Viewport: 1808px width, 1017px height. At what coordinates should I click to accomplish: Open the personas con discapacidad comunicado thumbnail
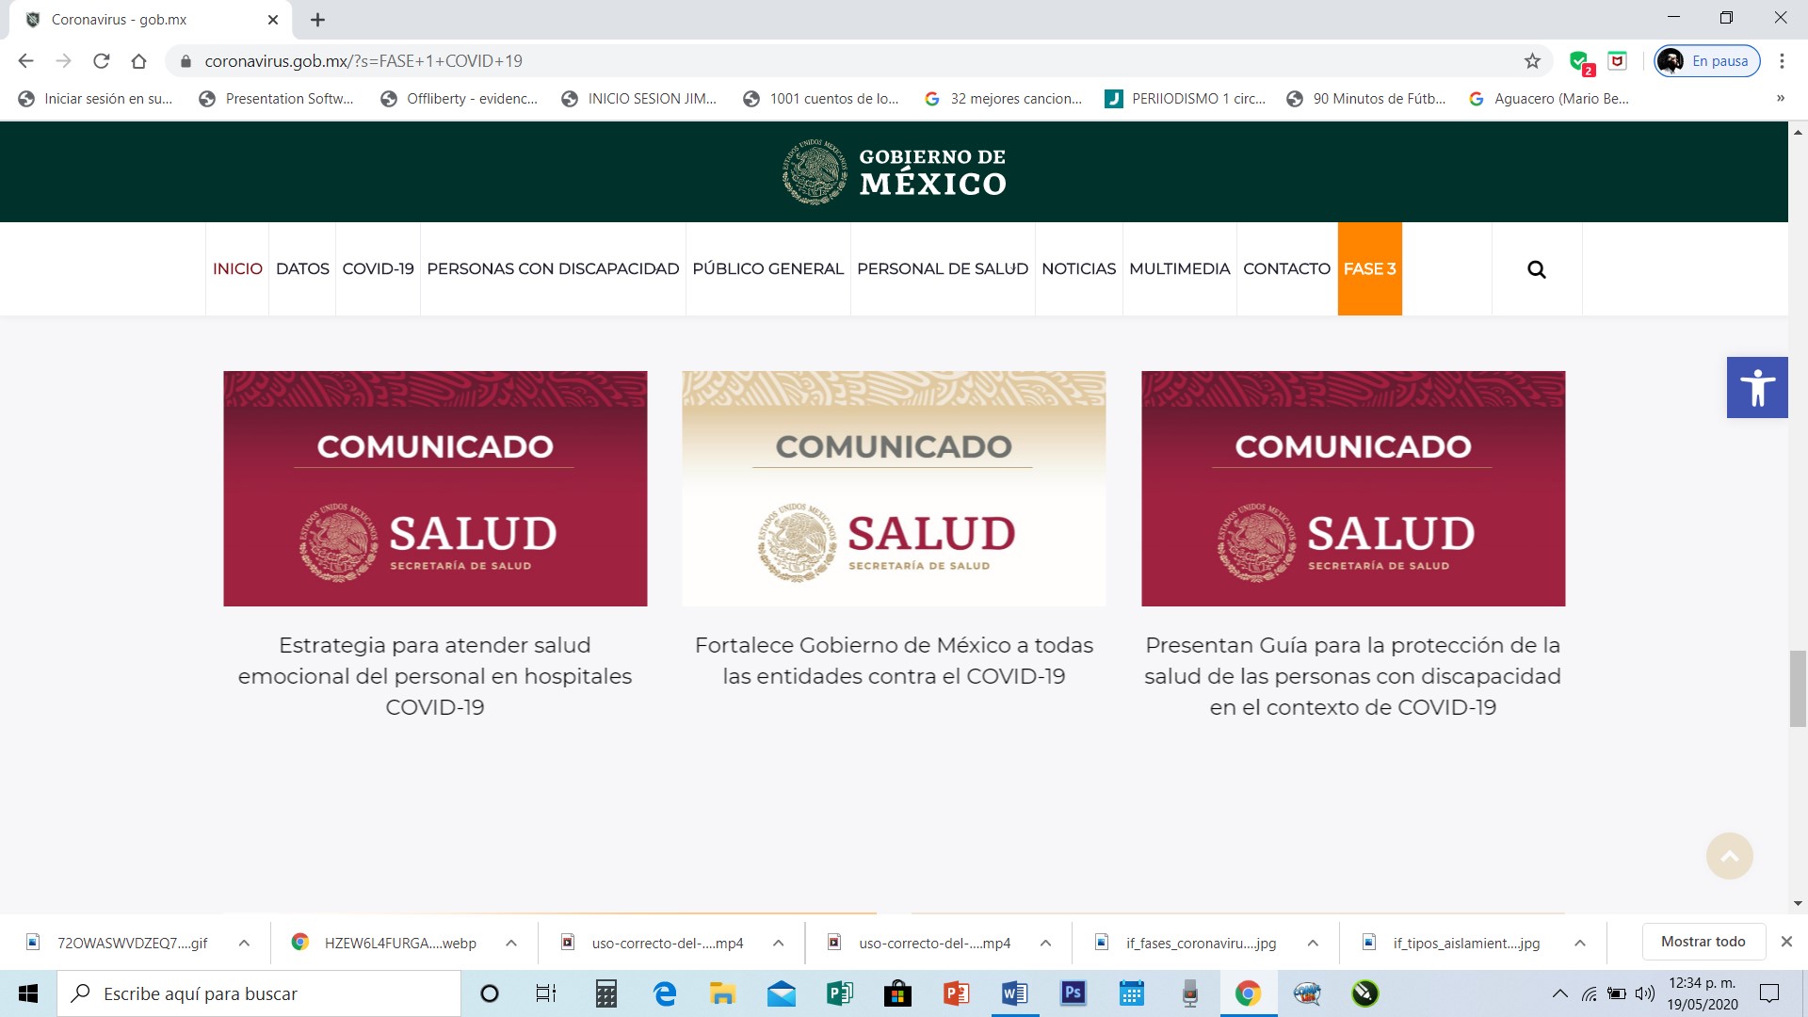click(1353, 489)
